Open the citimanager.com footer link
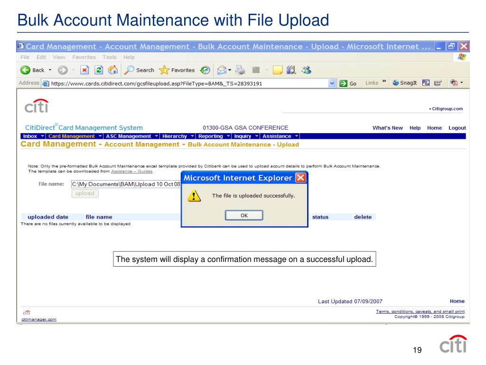 tap(39, 319)
